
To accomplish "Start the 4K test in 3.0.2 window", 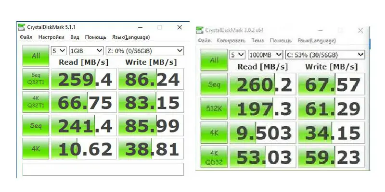I will [214, 132].
